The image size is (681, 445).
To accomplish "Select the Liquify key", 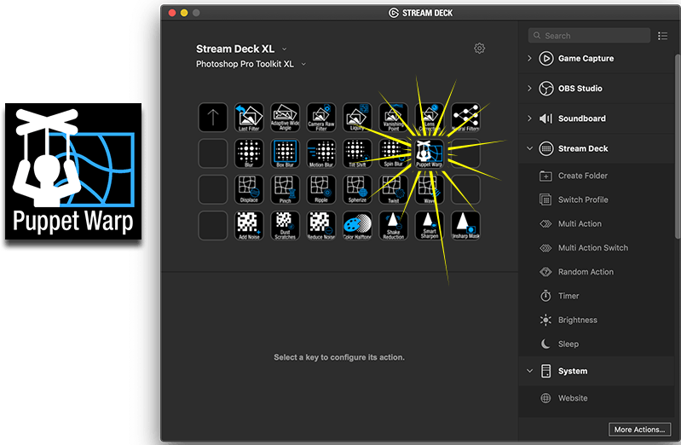I will 357,118.
